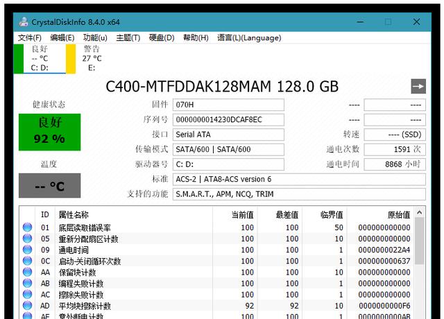This screenshot has width=444, height=319.
Task: Select the 擦除失败计数 attribute row
Action: click(217, 294)
